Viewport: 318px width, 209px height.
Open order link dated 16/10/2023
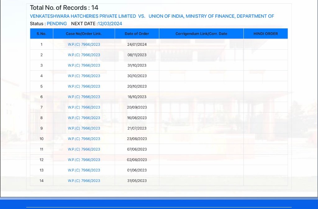(x=84, y=97)
